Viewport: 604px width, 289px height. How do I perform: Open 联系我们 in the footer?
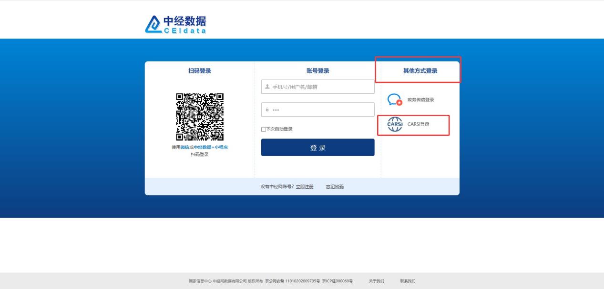(408, 281)
